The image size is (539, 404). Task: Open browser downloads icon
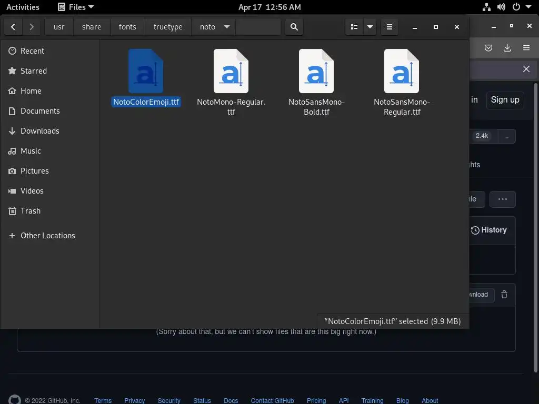[507, 48]
